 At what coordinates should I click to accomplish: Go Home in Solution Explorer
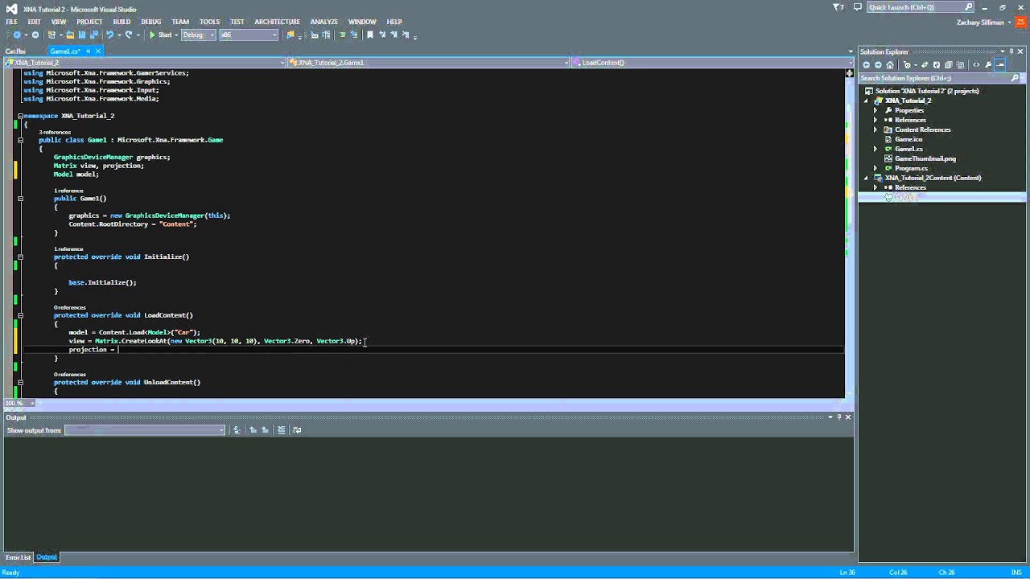[x=890, y=65]
